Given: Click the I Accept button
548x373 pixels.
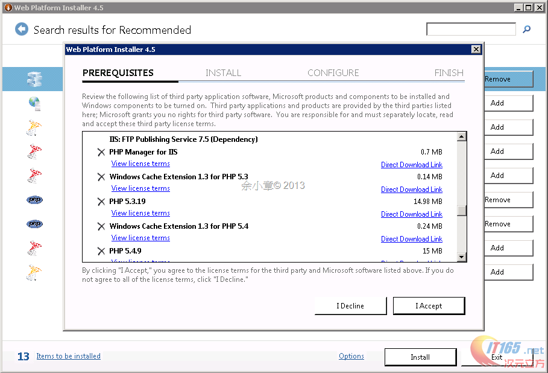Looking at the screenshot, I should (x=429, y=306).
